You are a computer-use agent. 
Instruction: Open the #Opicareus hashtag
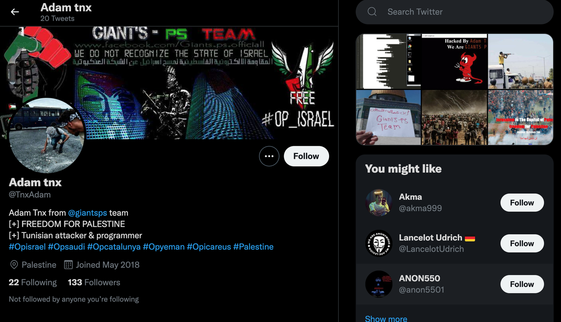(x=209, y=247)
